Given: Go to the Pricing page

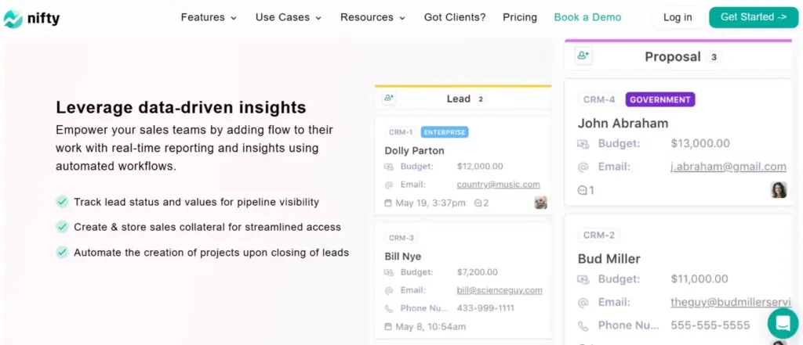Looking at the screenshot, I should 520,17.
